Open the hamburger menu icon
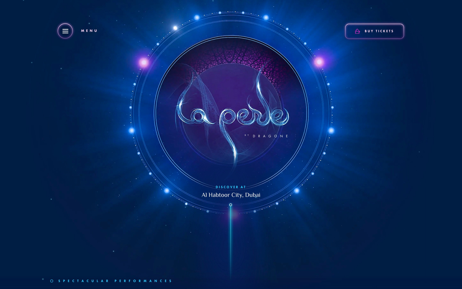This screenshot has height=289, width=462. pos(65,31)
